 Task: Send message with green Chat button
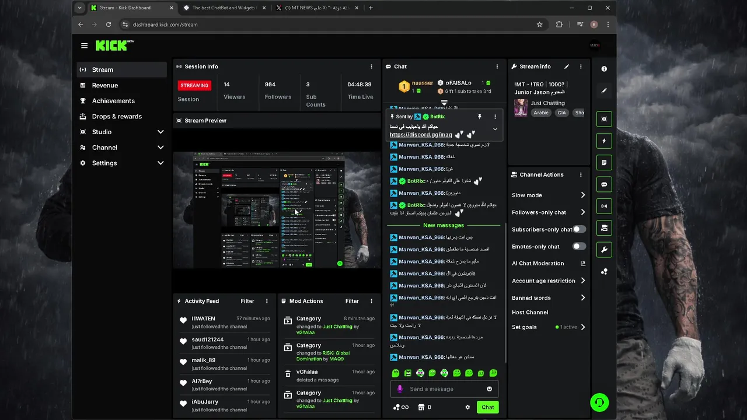(488, 407)
